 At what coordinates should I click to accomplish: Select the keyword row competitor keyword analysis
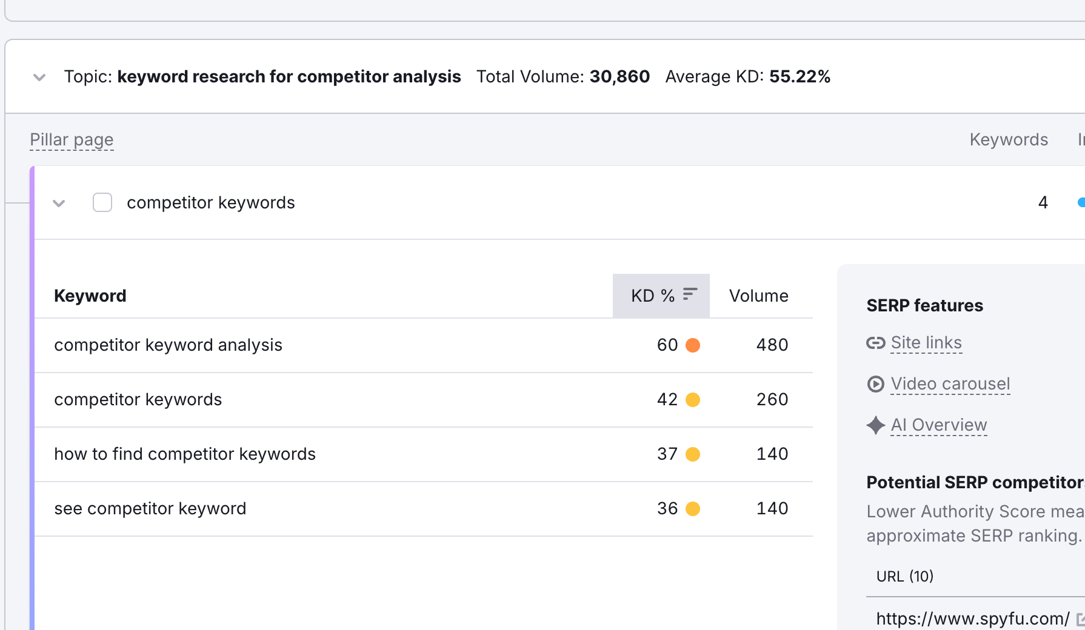(x=168, y=345)
